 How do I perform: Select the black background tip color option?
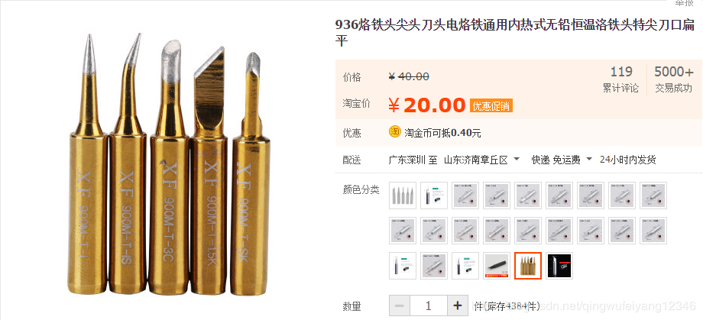coord(559,266)
